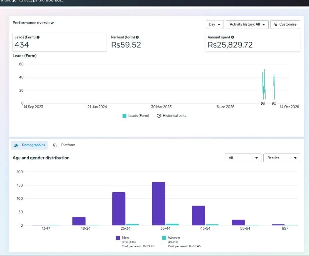Screen dimensions: 309x256
Task: Click the Women bar for age 35-44
Action: pos(172,224)
